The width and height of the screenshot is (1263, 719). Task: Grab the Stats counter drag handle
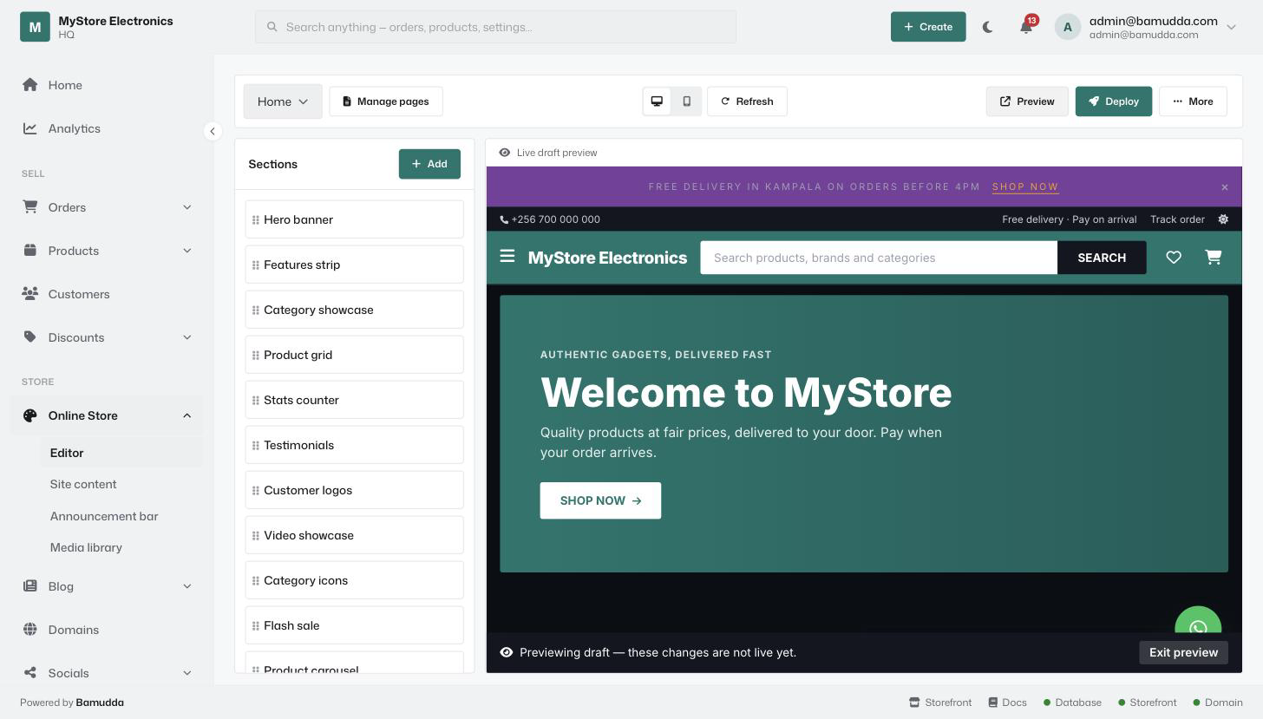pos(256,400)
